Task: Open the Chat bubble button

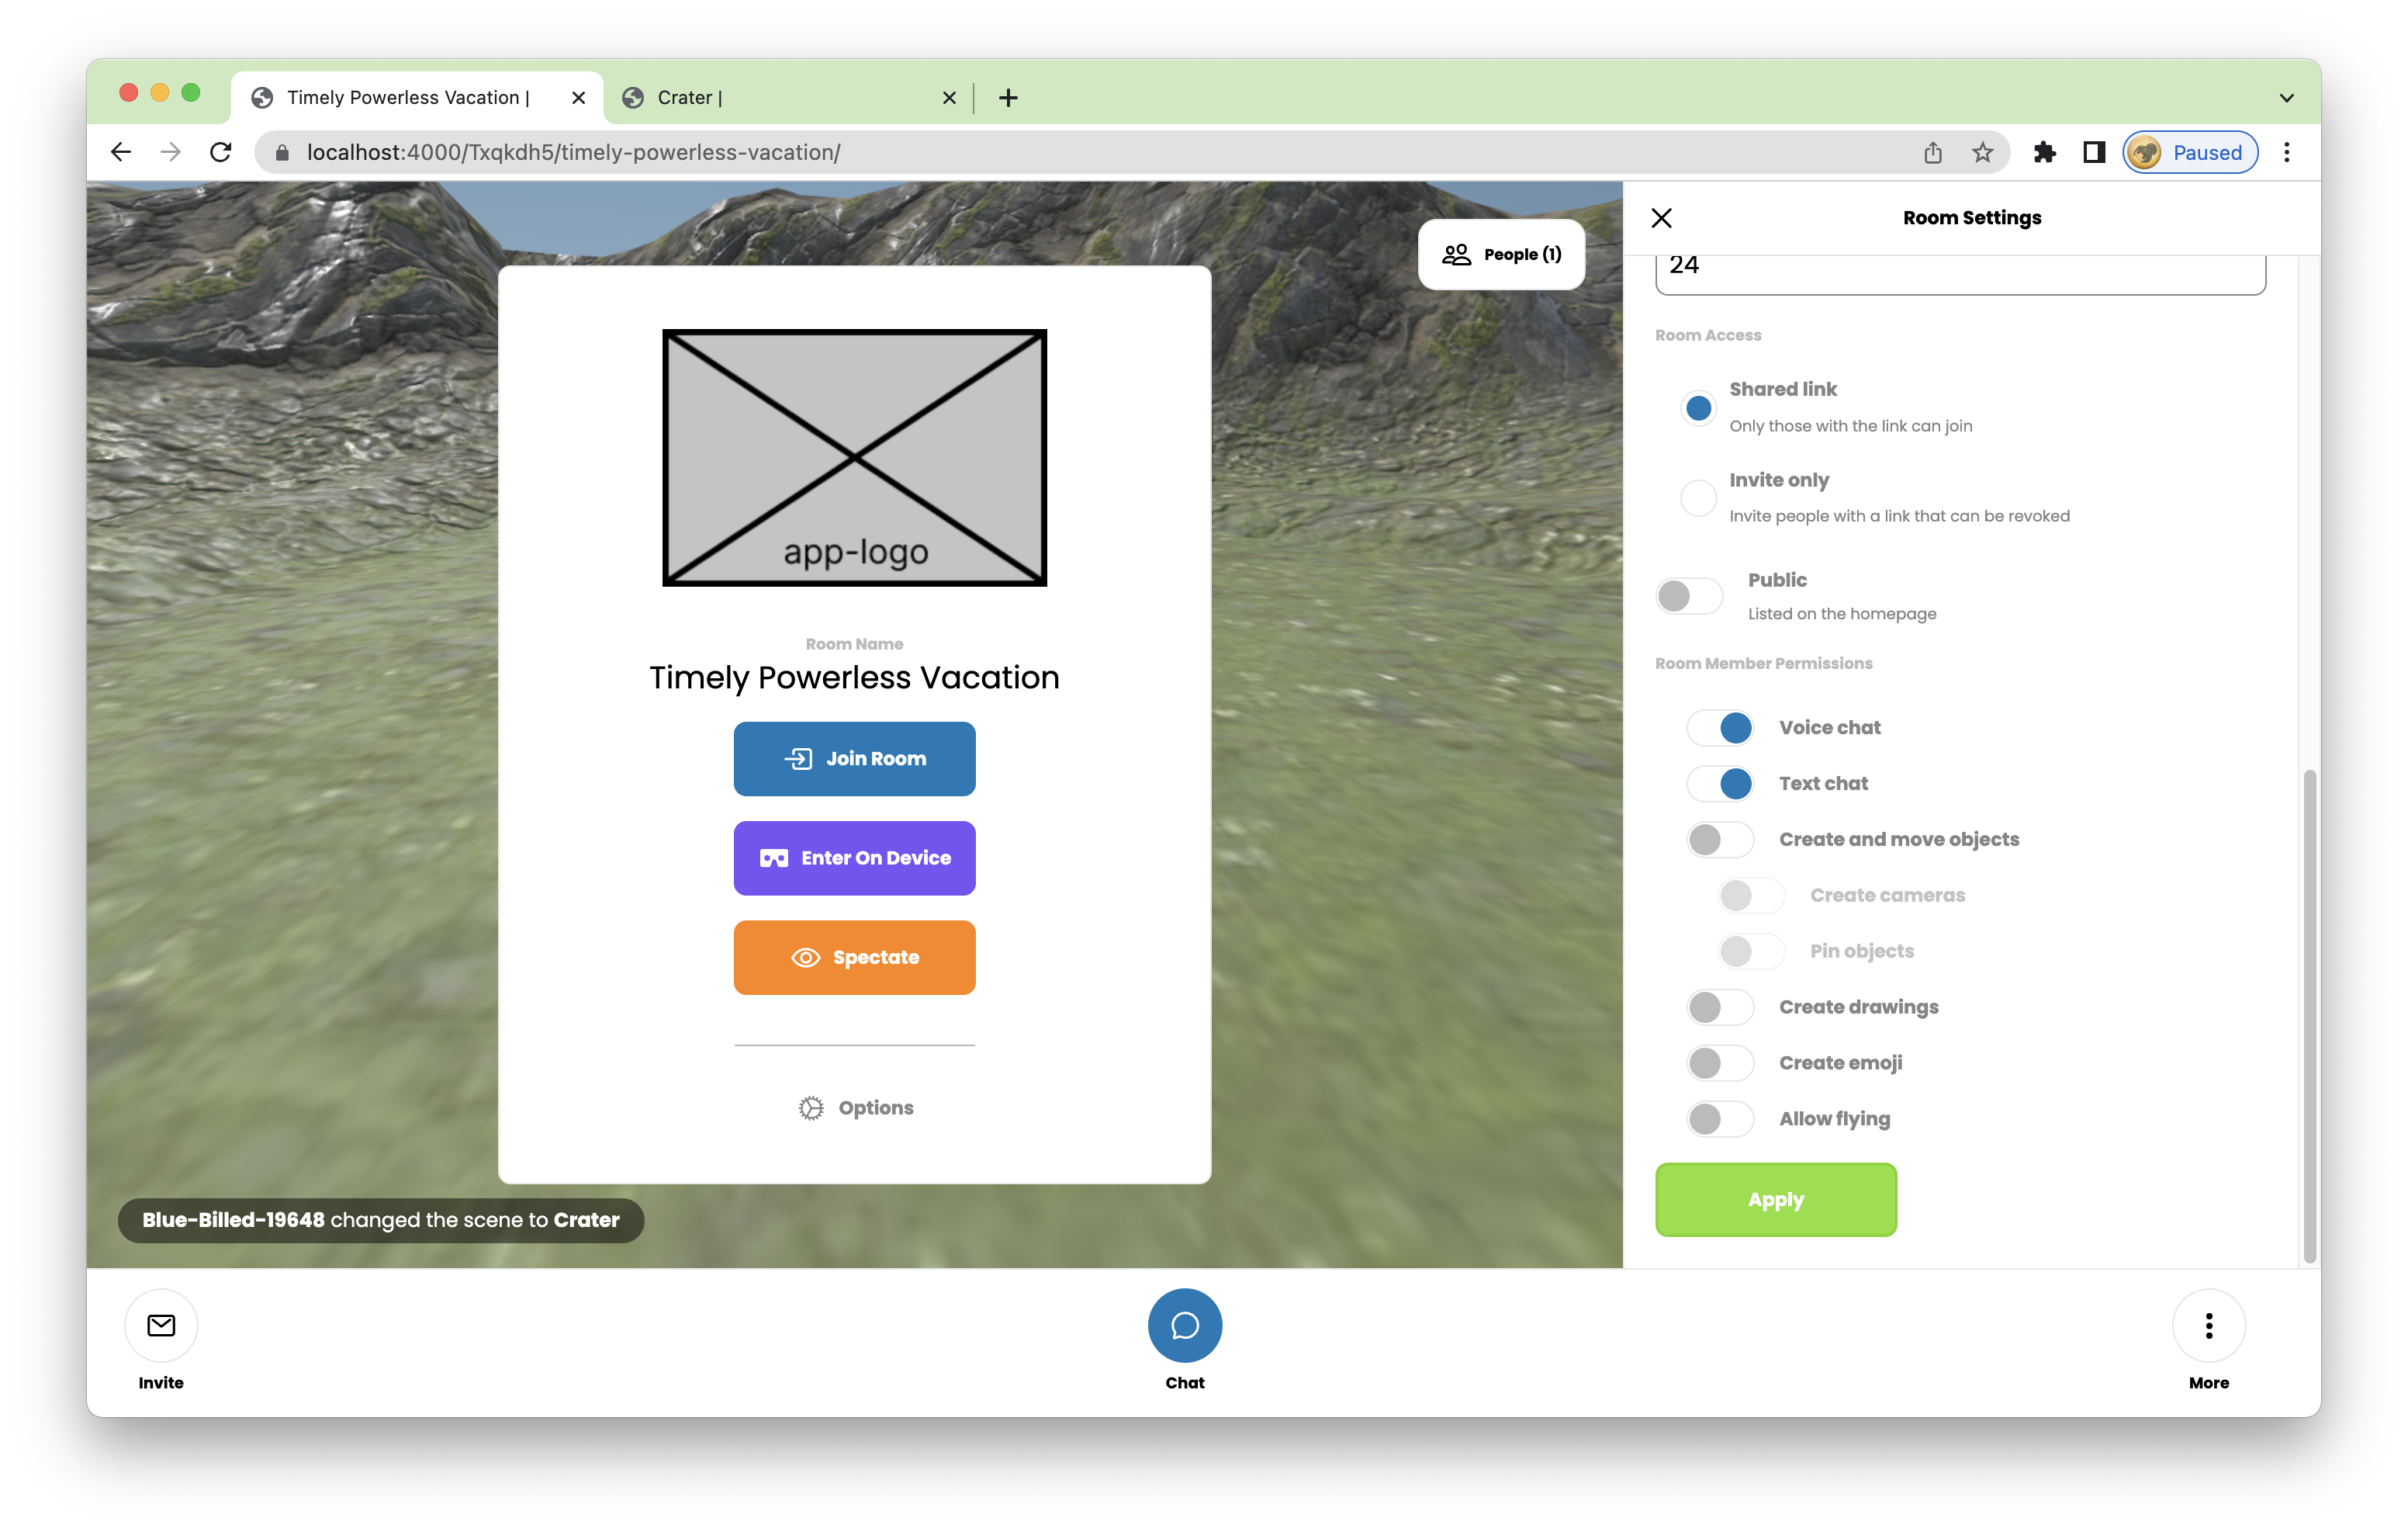Action: (x=1184, y=1326)
